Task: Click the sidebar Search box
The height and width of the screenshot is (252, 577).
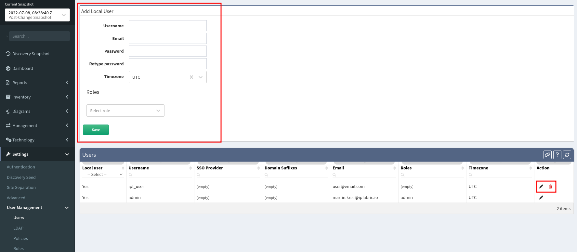Action: (39, 36)
